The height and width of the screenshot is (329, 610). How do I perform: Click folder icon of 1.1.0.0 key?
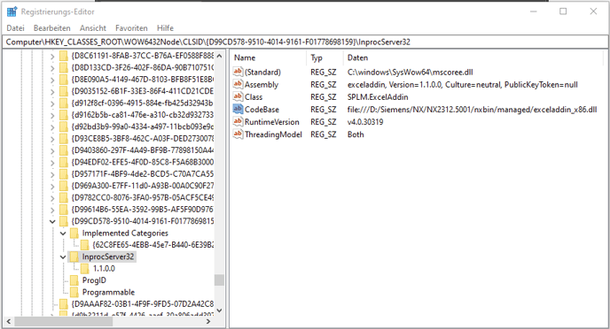tap(84, 269)
